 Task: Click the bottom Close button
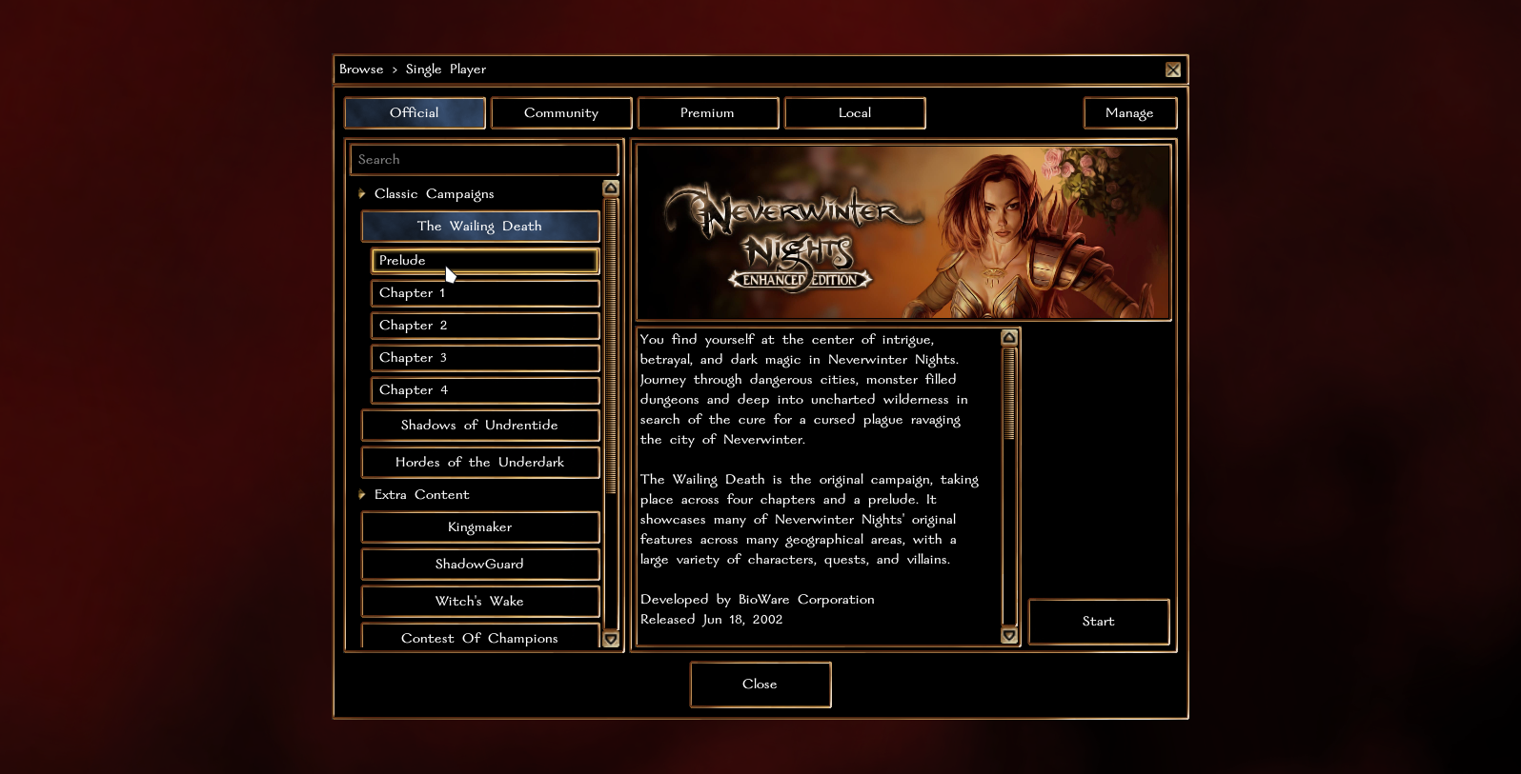(760, 685)
